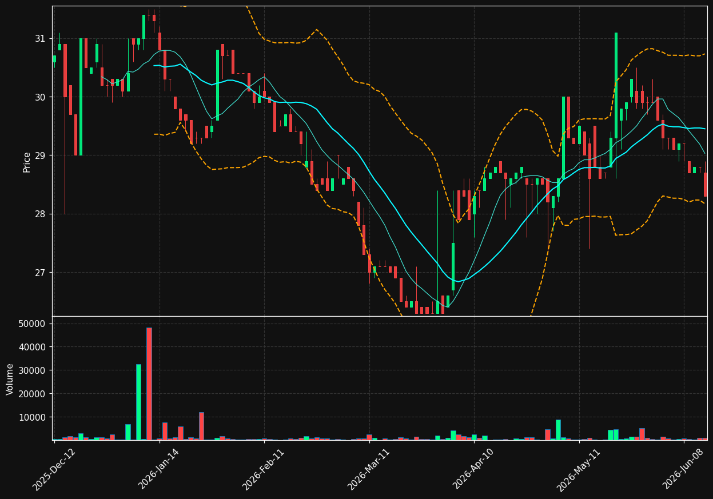
Task: Click the price tick label 28
Action: click(x=41, y=214)
